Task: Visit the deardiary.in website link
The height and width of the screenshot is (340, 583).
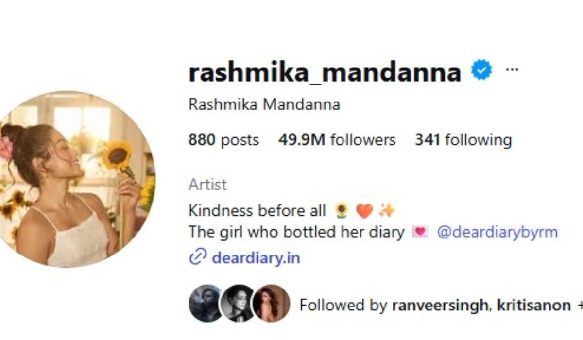Action: point(256,257)
